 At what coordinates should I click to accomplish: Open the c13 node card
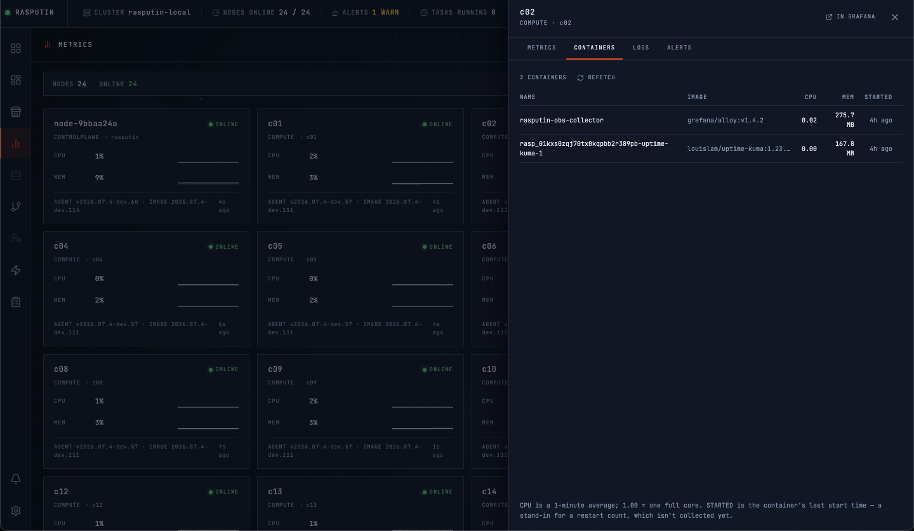pyautogui.click(x=361, y=504)
